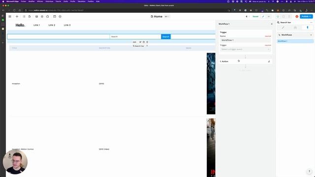Select the tablet breakpoint icon
The width and height of the screenshot is (315, 177).
click(283, 16)
